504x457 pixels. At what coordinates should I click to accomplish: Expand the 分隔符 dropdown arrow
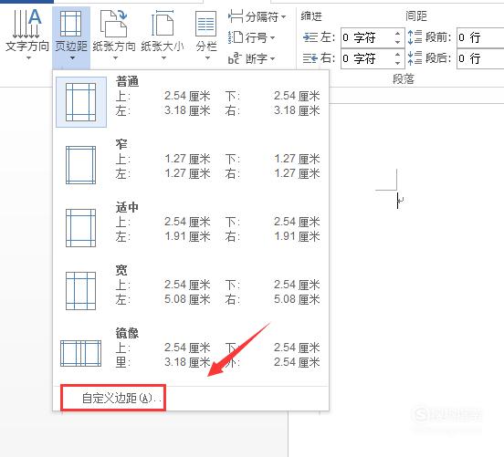click(x=283, y=16)
